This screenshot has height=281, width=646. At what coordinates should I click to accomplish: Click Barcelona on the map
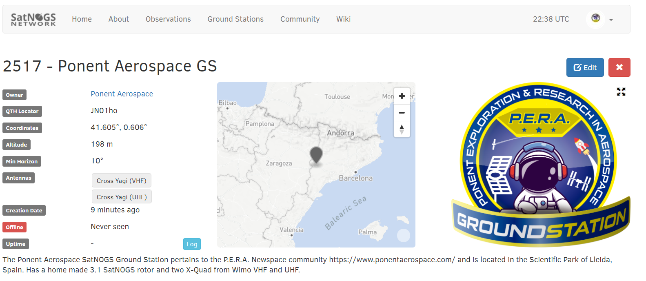coord(355,178)
